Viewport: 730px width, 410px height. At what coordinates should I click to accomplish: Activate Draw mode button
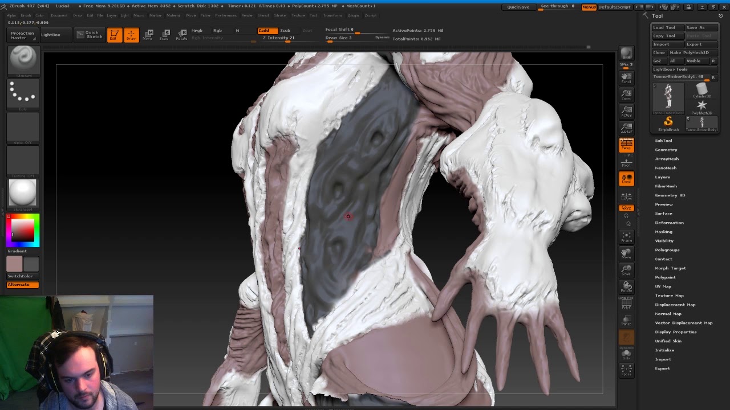pos(131,35)
